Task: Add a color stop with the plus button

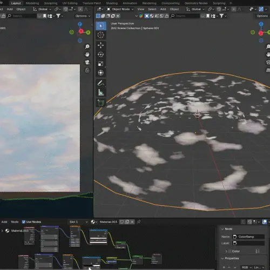Action: [x=224, y=267]
